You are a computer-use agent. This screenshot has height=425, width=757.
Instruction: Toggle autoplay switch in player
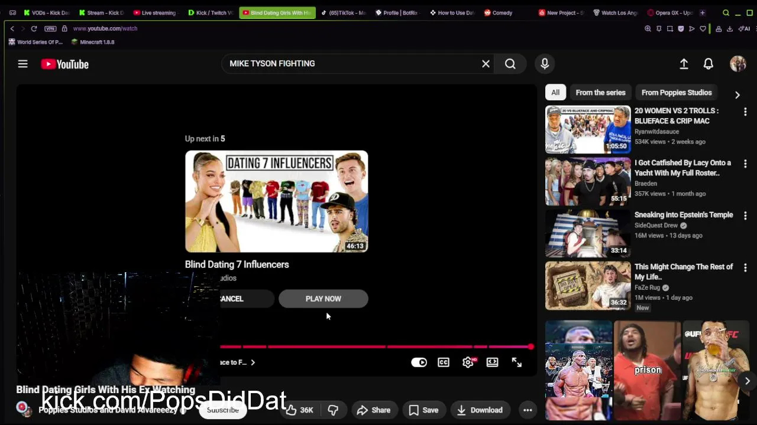[x=419, y=362]
